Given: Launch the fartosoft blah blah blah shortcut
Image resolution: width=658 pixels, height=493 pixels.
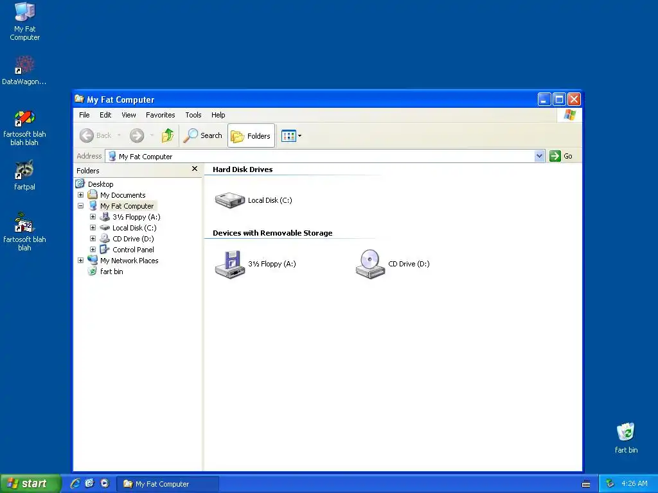Looking at the screenshot, I should (24, 128).
